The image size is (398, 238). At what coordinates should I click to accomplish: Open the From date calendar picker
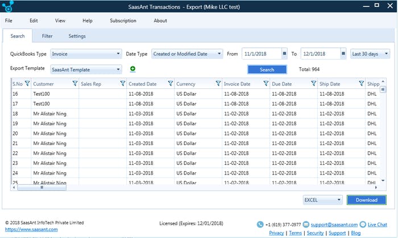coord(284,54)
